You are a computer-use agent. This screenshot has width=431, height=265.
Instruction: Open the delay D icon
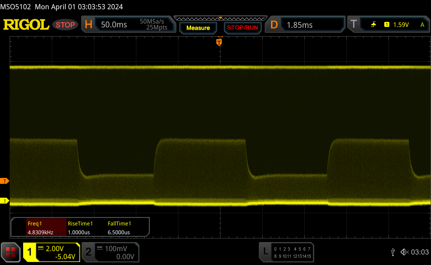coord(274,25)
